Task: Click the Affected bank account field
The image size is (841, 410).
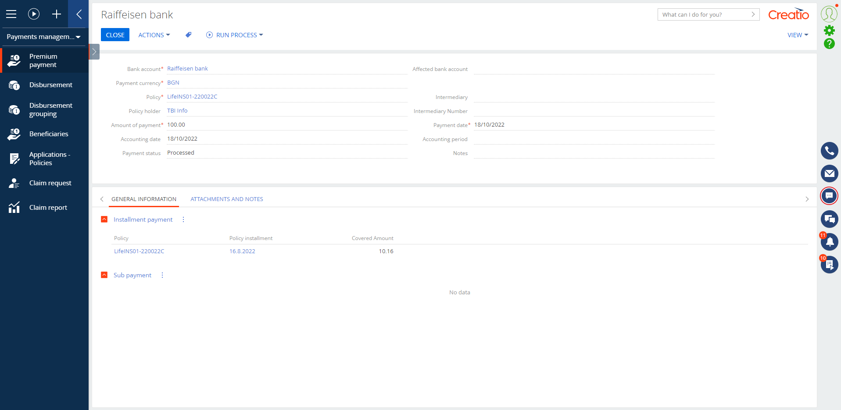Action: [594, 69]
